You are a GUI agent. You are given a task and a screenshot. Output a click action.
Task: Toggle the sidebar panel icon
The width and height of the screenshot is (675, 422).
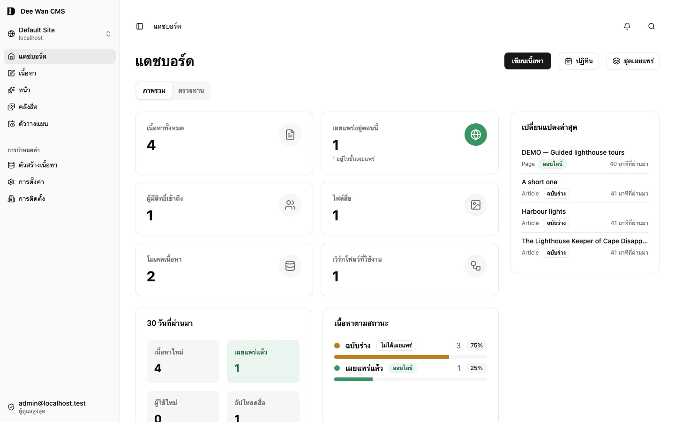tap(140, 26)
